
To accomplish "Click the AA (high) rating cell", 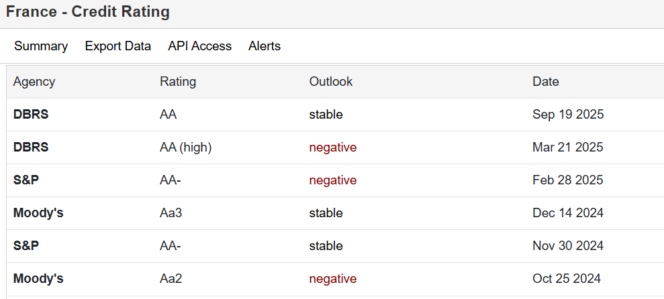I will tap(185, 147).
